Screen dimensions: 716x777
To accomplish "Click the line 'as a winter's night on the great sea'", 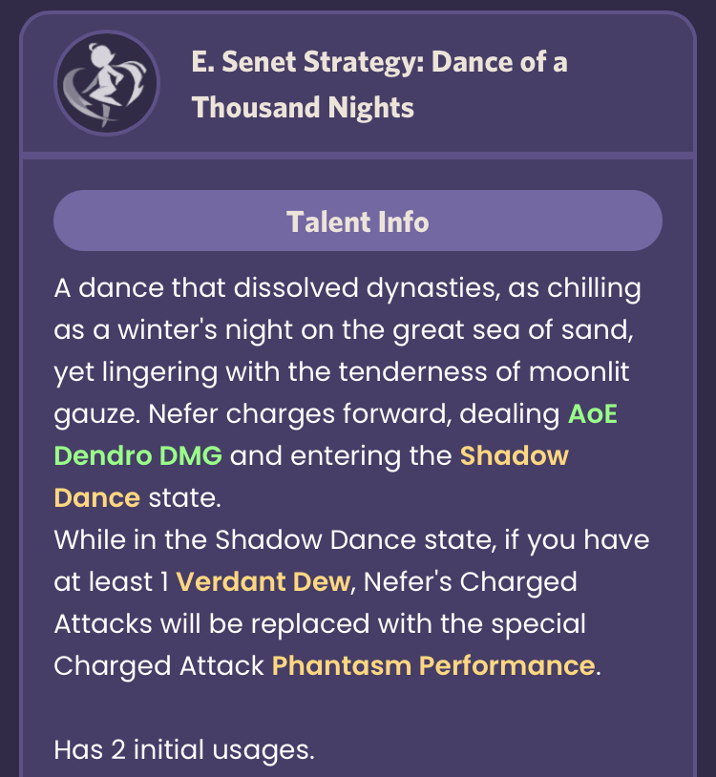I will 344,330.
